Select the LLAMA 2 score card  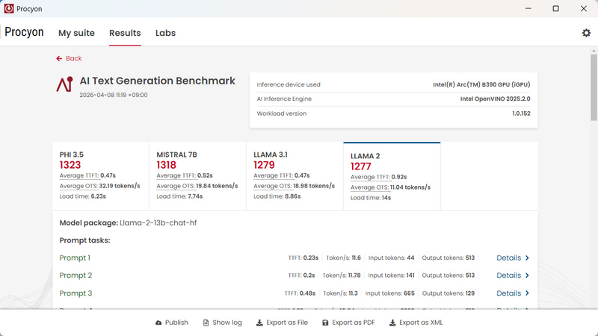click(x=392, y=176)
